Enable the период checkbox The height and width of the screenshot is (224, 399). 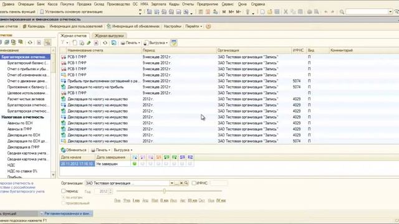64,191
